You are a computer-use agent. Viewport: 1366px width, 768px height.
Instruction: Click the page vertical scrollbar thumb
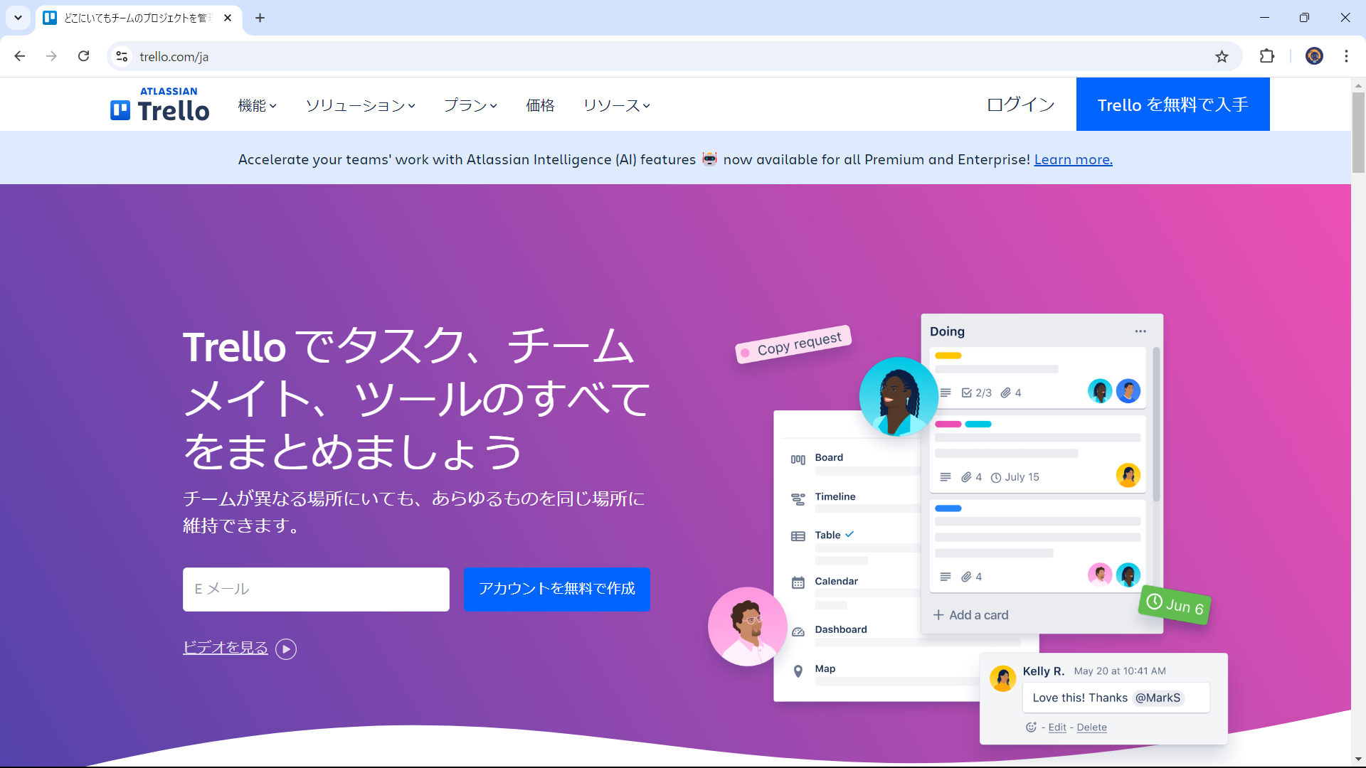tap(1358, 132)
